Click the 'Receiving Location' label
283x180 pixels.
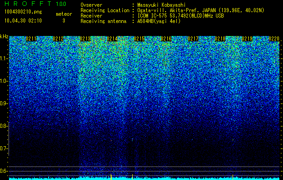click(105, 10)
